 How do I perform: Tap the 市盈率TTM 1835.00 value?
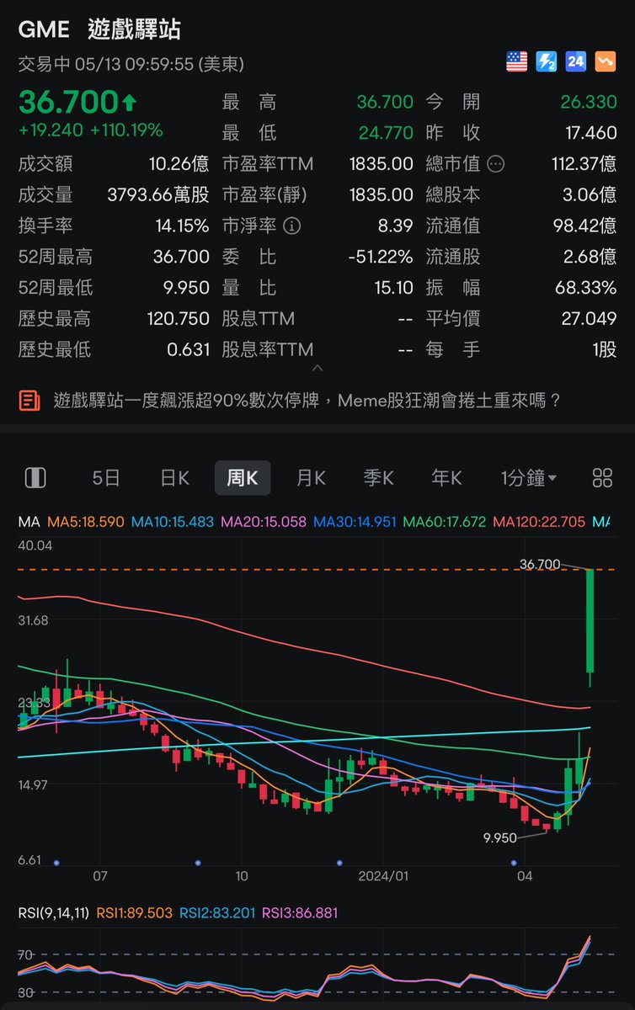[x=382, y=164]
